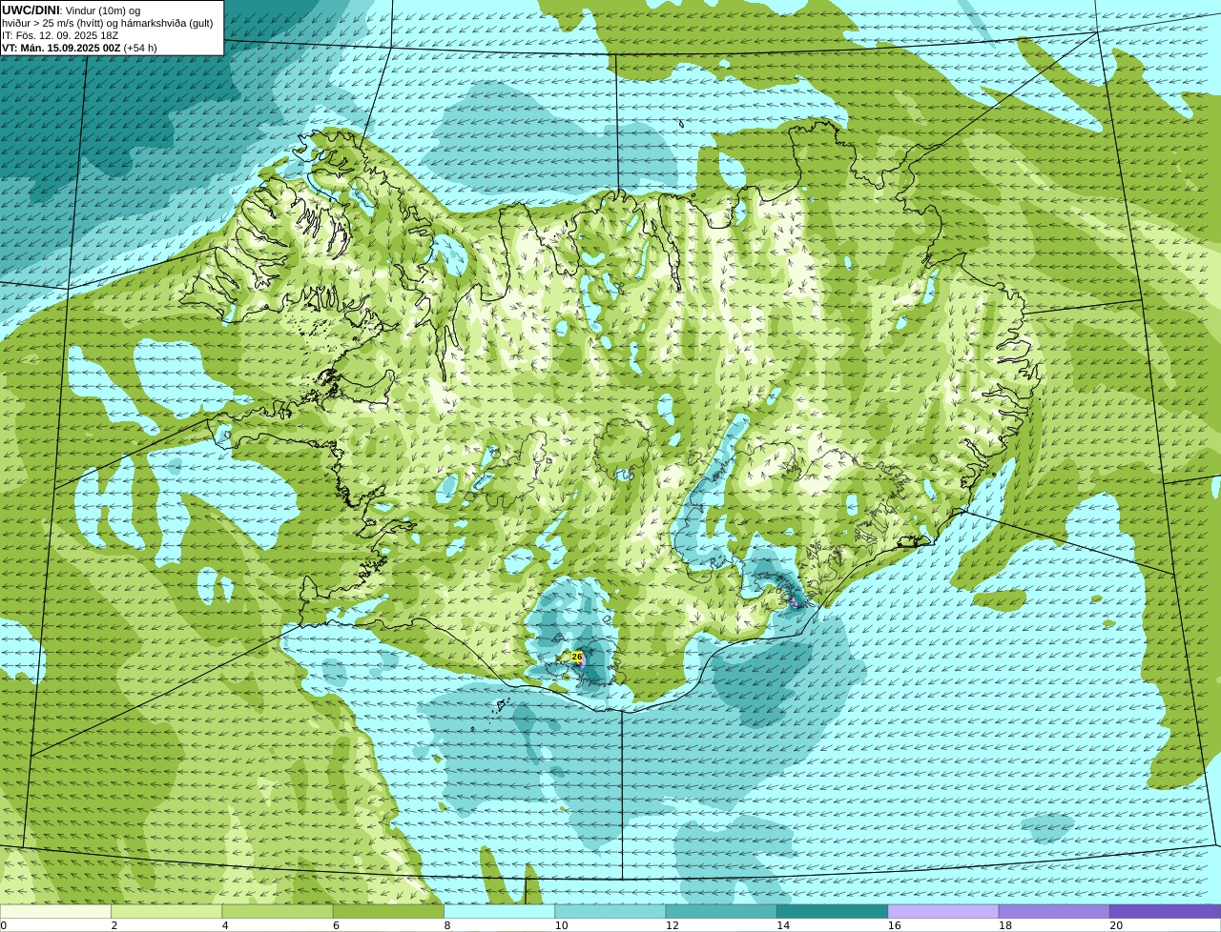
Task: Select the 18–20 m/s purple legend color
Action: tap(1054, 912)
